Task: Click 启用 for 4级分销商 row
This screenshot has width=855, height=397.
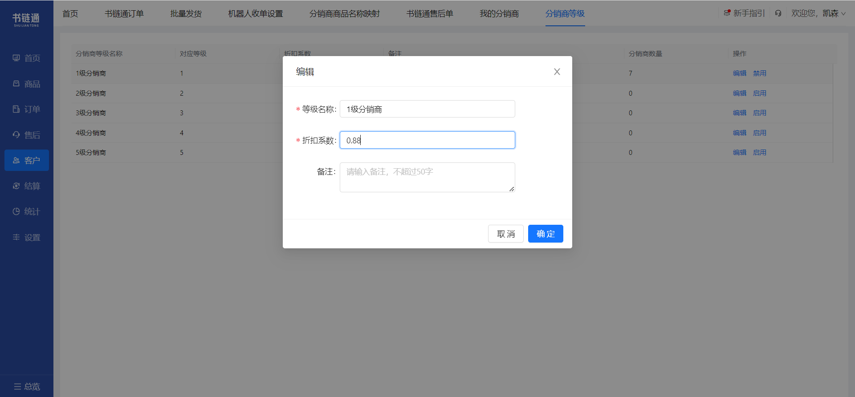Action: [x=760, y=133]
